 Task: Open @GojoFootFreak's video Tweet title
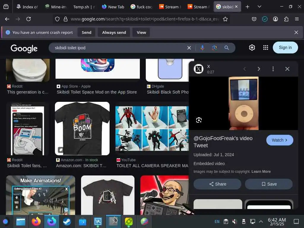coord(223,142)
